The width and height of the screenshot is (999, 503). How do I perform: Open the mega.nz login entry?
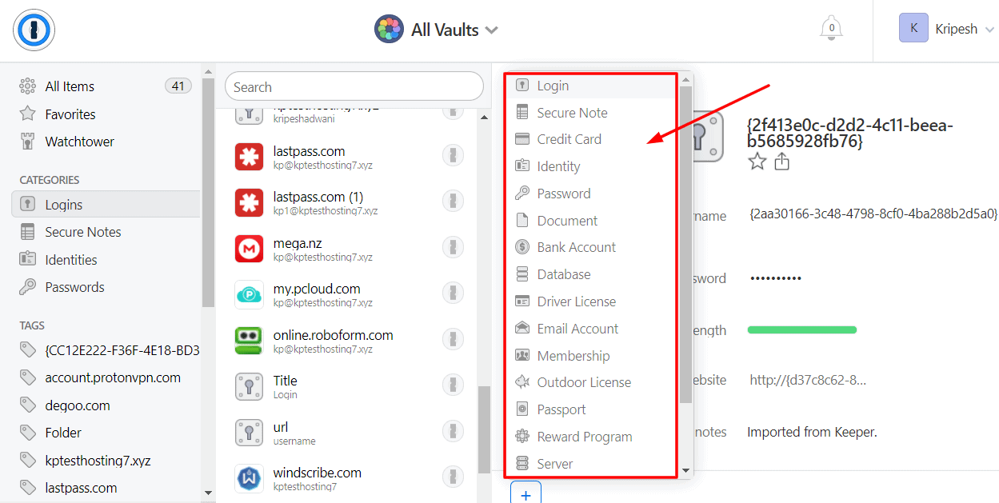coord(346,249)
